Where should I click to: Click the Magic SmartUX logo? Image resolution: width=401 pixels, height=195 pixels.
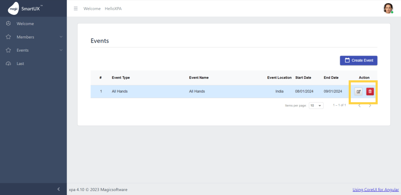click(x=26, y=8)
